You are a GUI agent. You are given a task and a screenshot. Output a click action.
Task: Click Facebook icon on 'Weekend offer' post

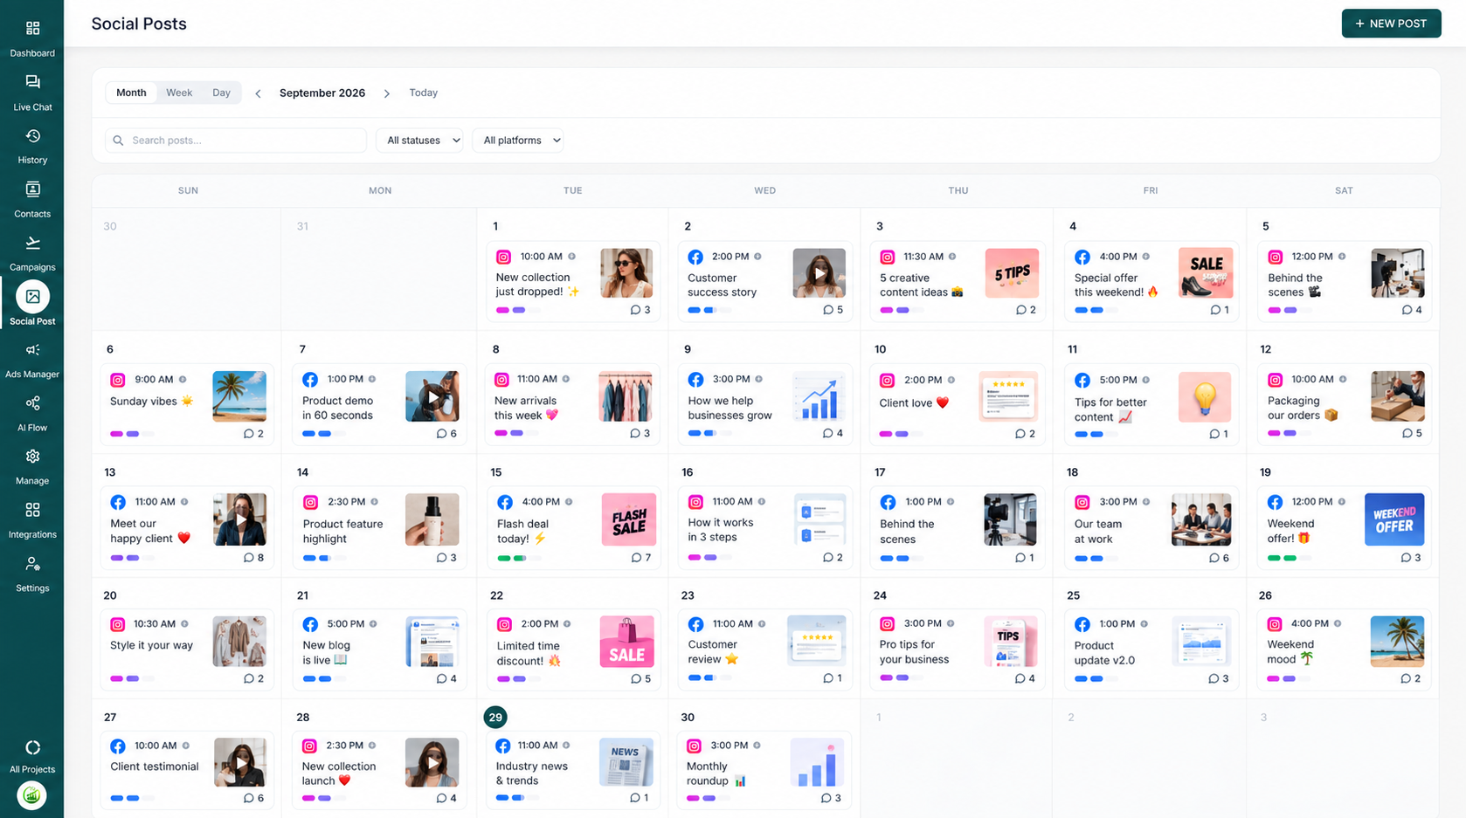coord(1276,502)
